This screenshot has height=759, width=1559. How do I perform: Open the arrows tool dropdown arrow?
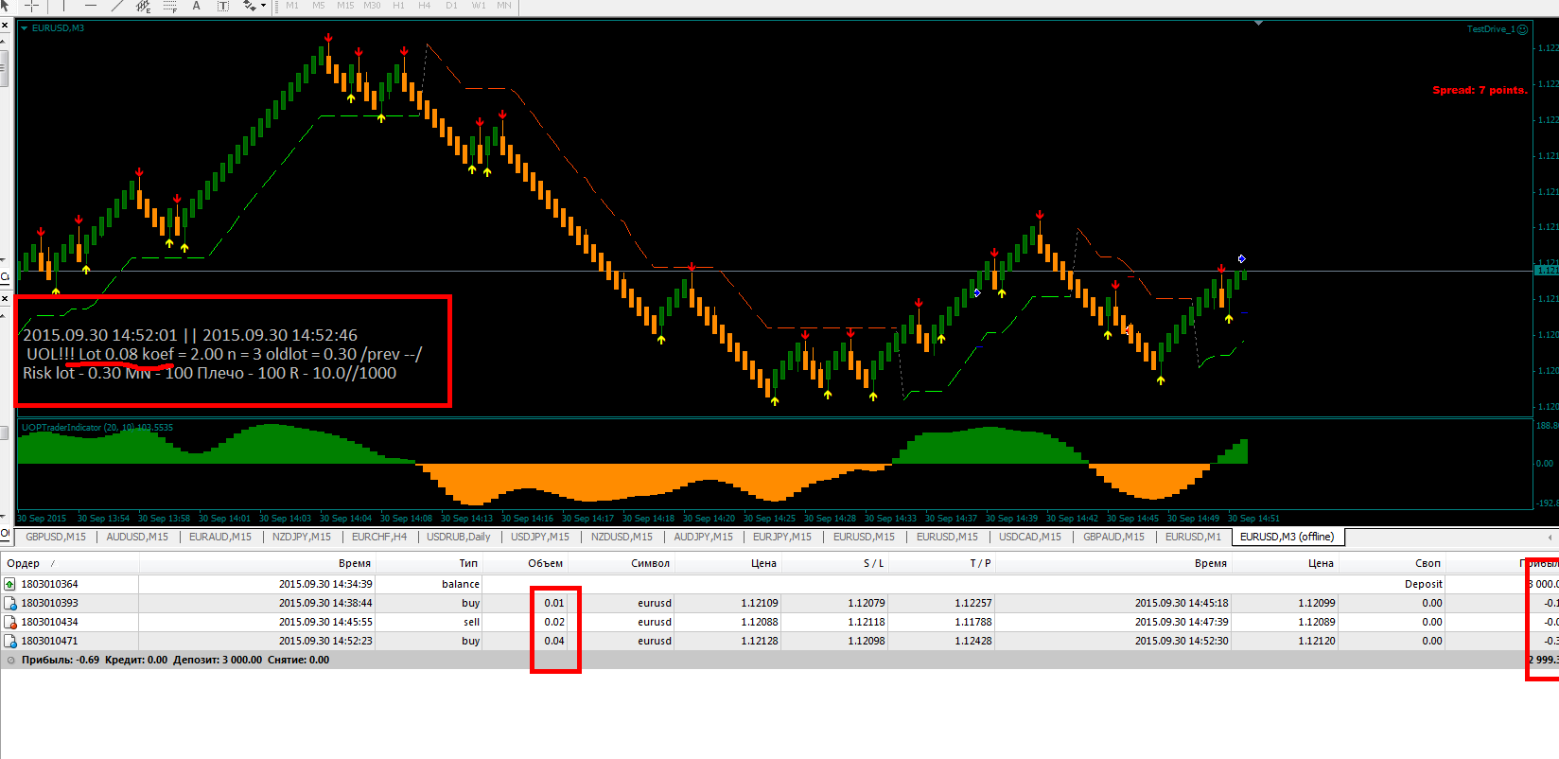point(263,6)
